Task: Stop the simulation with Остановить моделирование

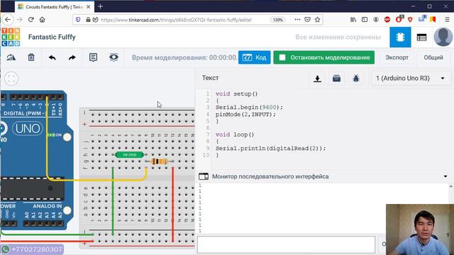Action: tap(323, 57)
